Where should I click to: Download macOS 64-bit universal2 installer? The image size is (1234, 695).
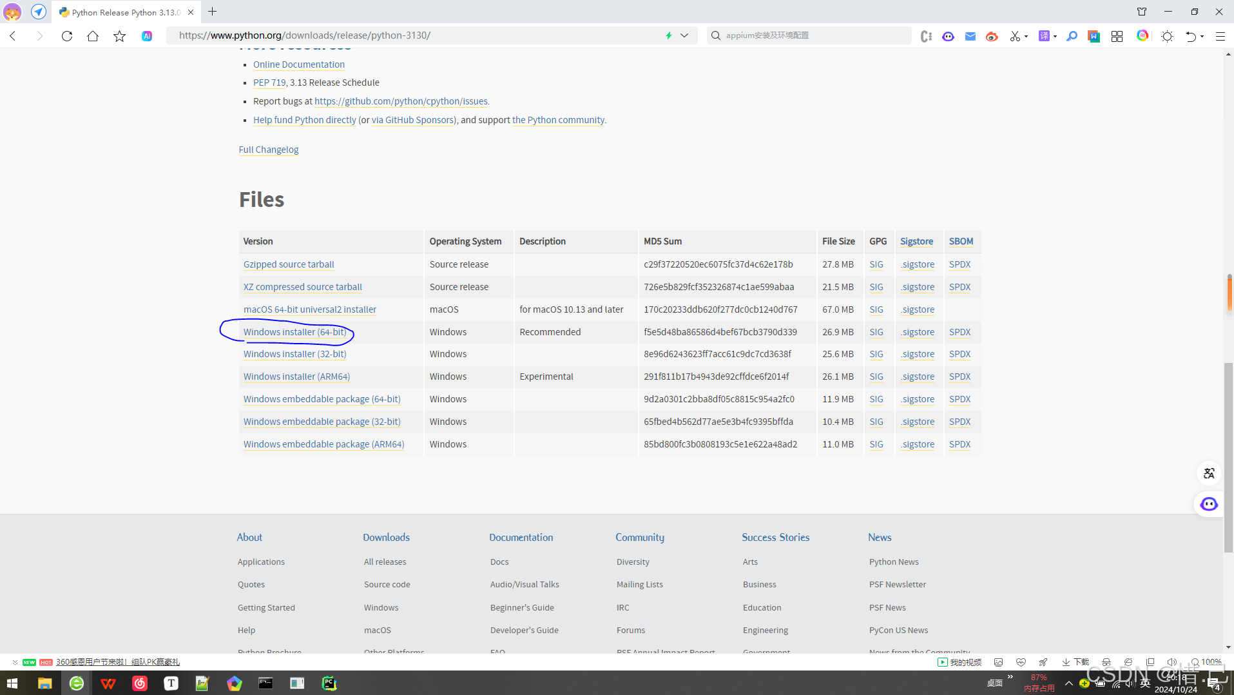[310, 309]
